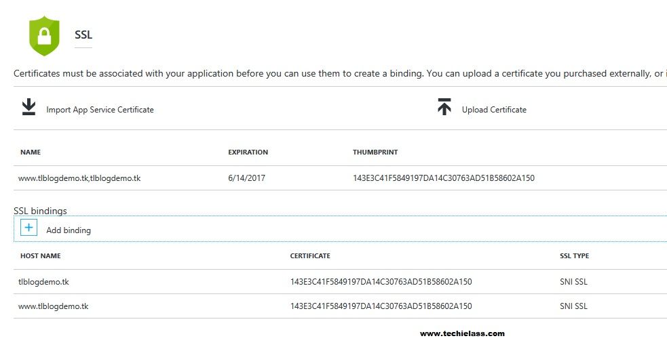This screenshot has height=349, width=667.
Task: Click the SSL TYPE column header
Action: tap(574, 256)
